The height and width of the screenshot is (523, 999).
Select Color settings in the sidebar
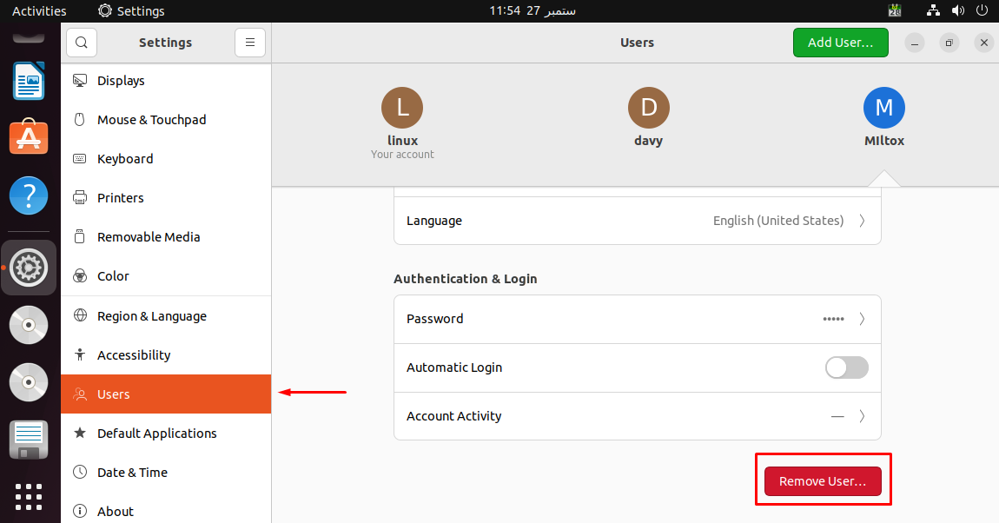coord(112,275)
